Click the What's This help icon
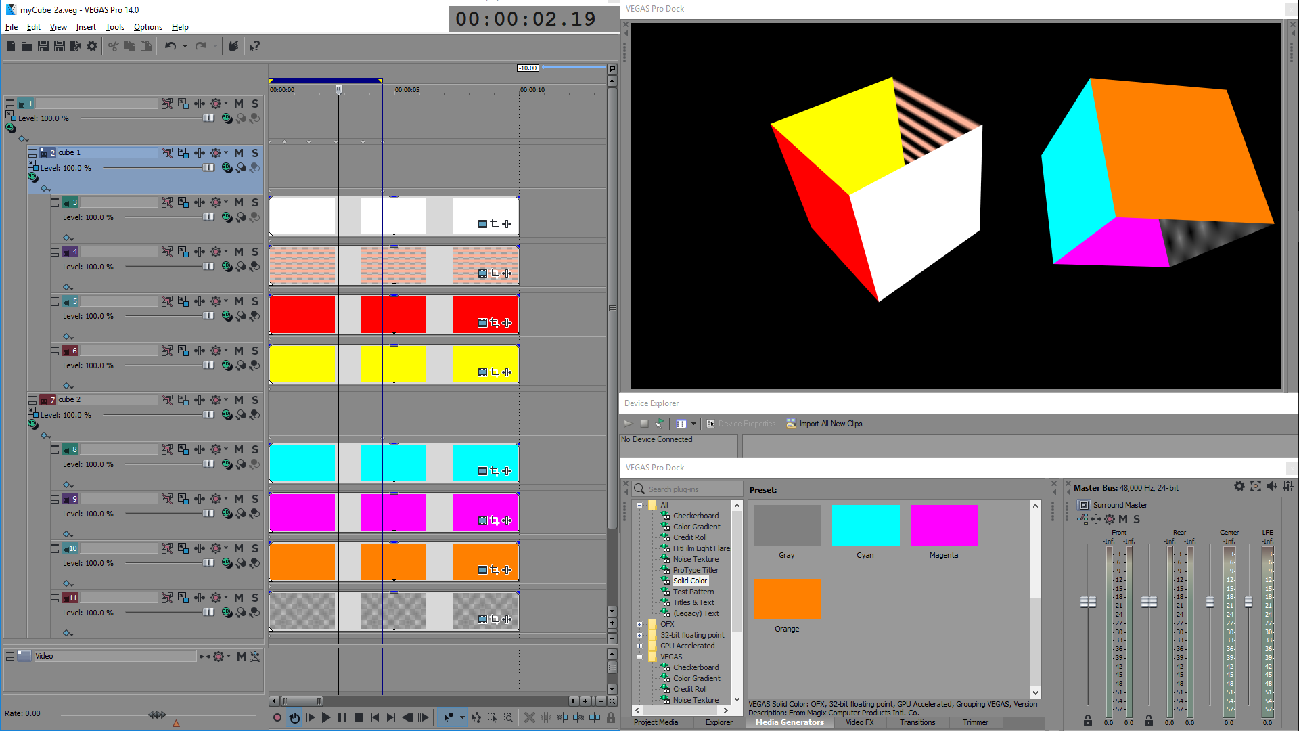 coord(254,46)
